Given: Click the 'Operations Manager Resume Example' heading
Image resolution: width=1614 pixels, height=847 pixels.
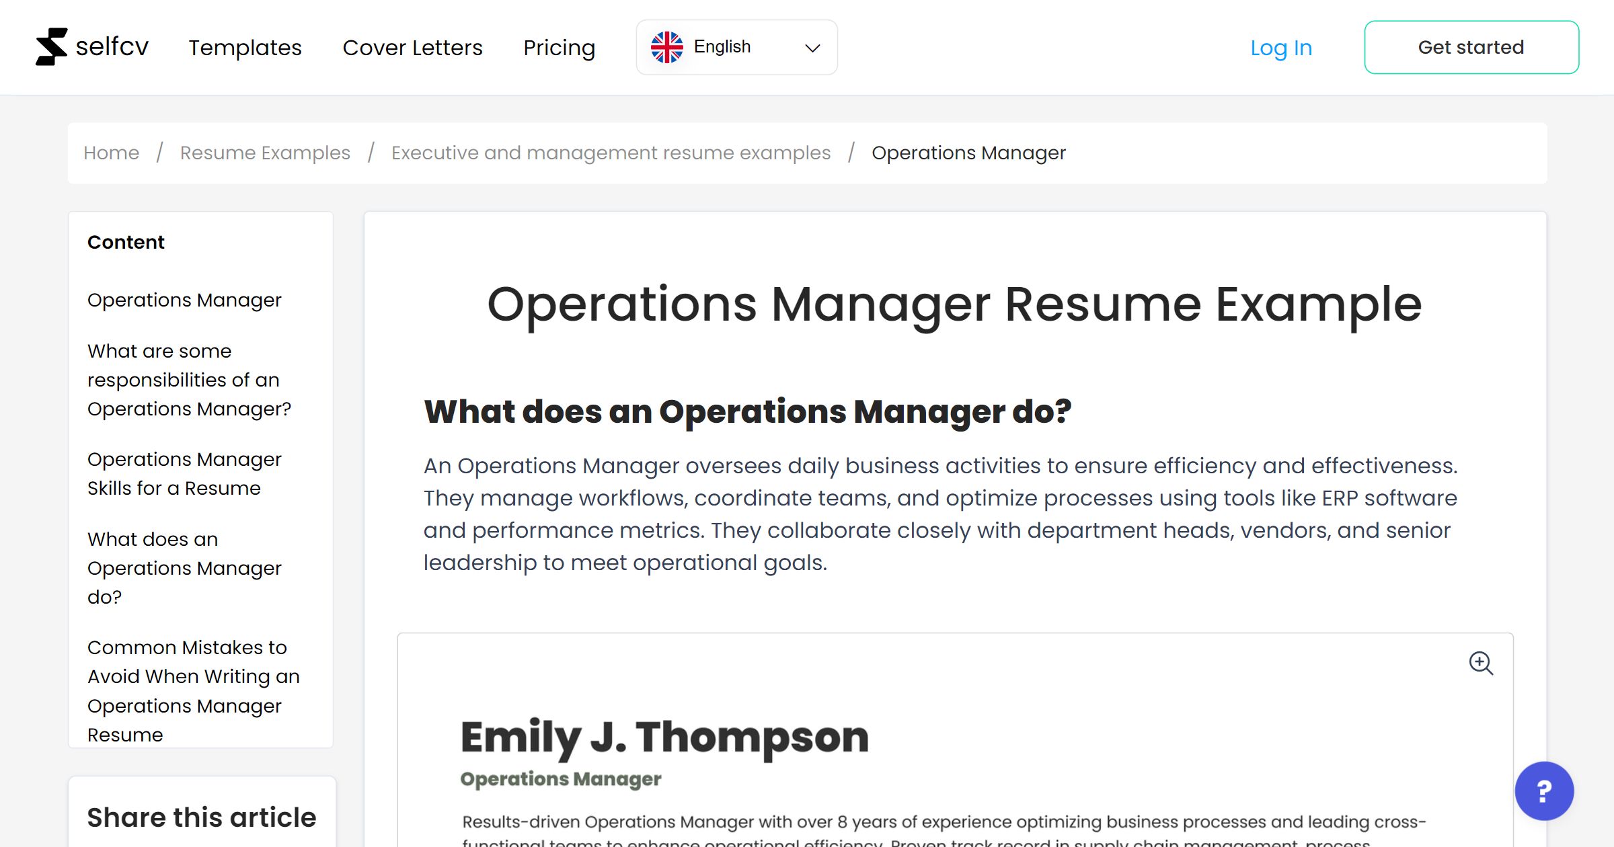Looking at the screenshot, I should pos(954,305).
